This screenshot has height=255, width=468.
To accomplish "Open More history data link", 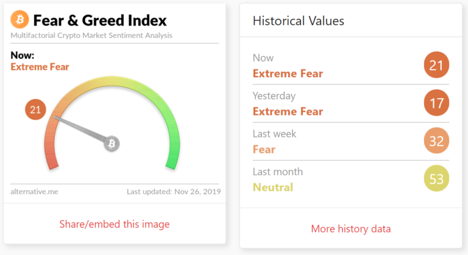I will point(351,229).
